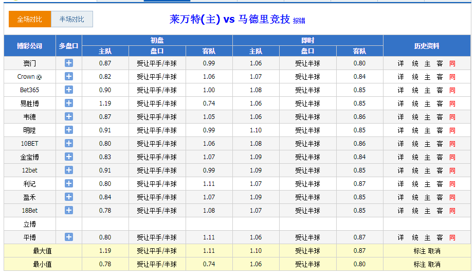The image size is (475, 275).
Task: Expand multi-handicap plus for 利记 row
Action: [x=69, y=183]
